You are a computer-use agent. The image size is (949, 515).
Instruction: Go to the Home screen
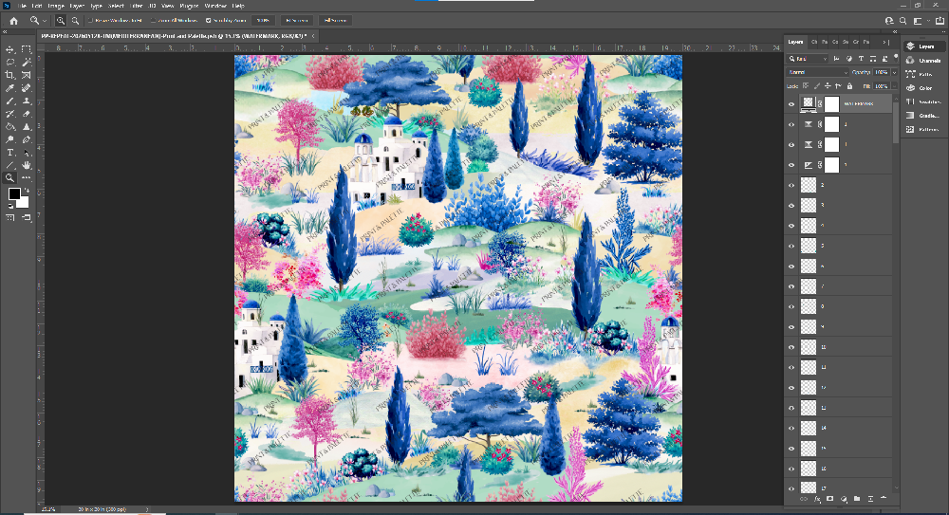pyautogui.click(x=13, y=21)
